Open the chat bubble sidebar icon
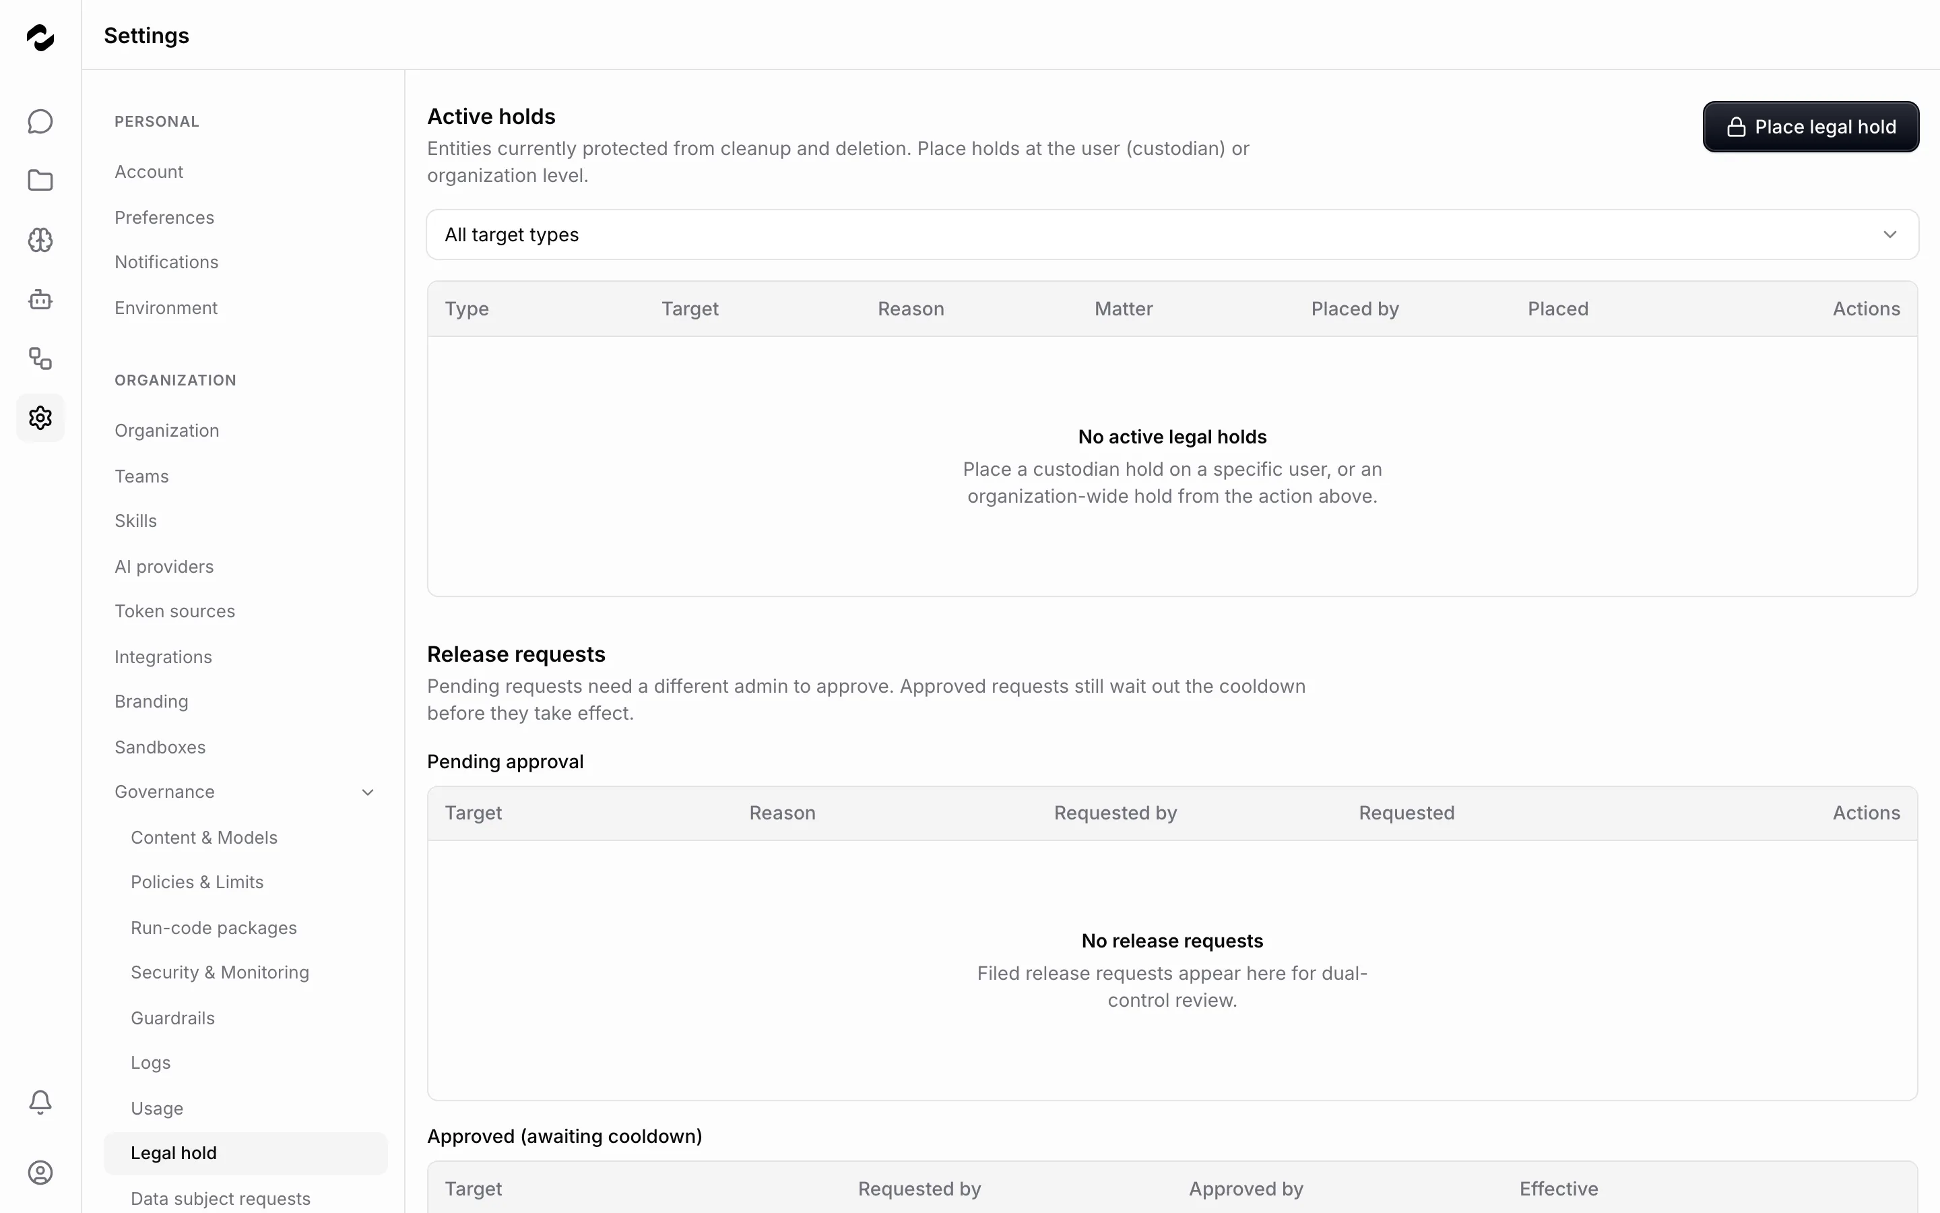Screen dimensions: 1940x1213 (40, 122)
